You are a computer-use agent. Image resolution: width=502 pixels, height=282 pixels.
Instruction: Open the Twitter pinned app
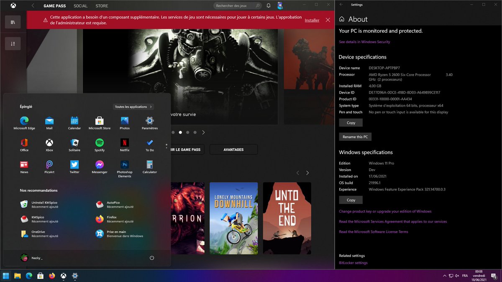pos(74,167)
